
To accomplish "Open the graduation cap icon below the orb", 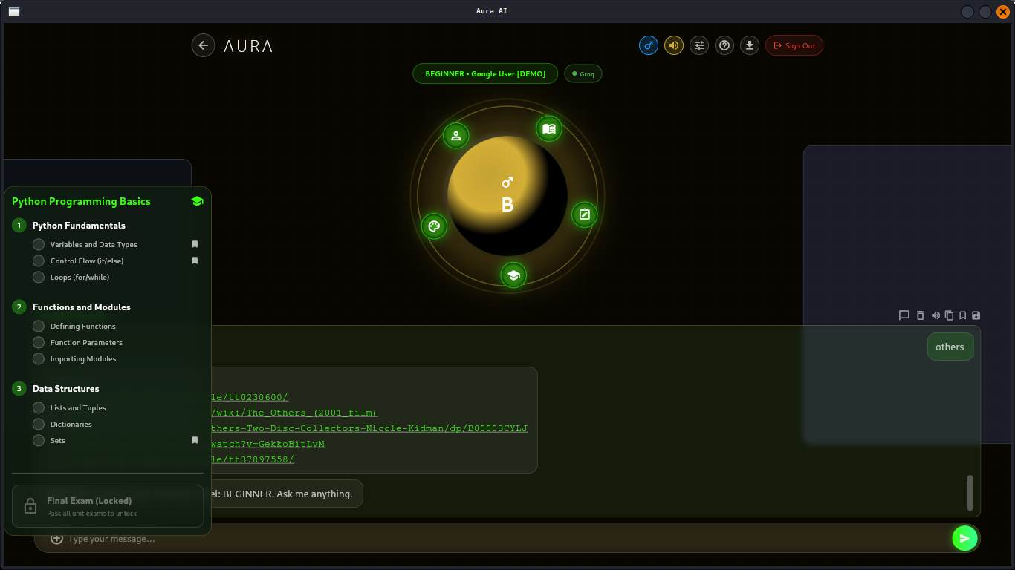I will (x=513, y=275).
